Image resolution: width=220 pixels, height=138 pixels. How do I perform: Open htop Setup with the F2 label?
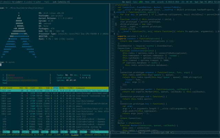tap(15, 132)
